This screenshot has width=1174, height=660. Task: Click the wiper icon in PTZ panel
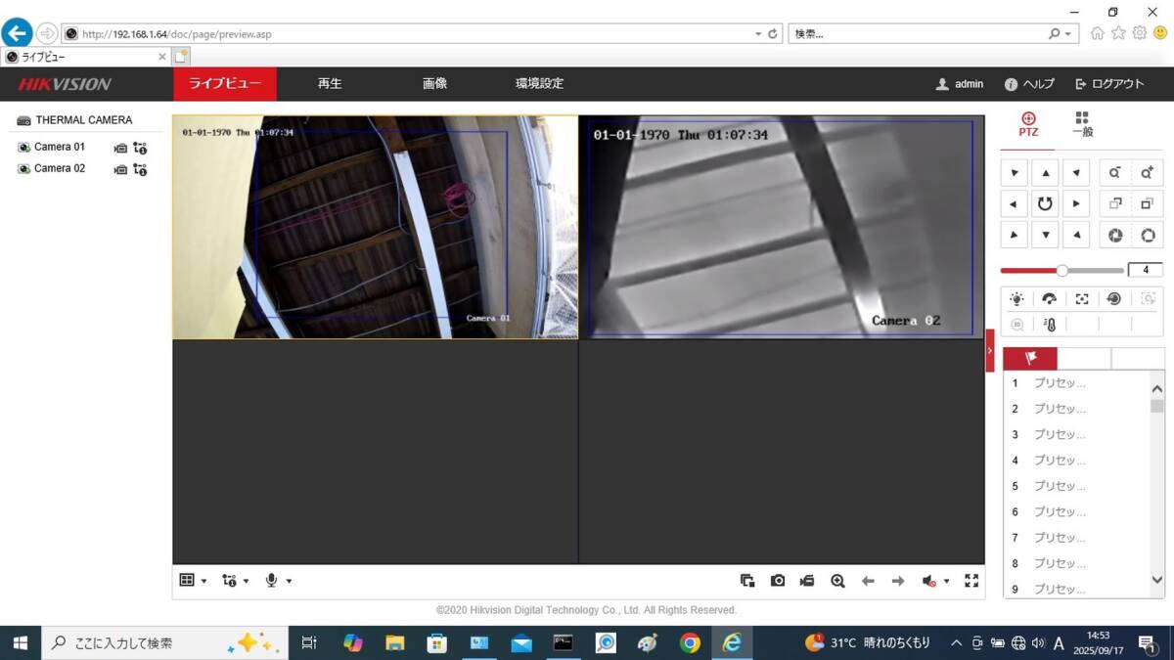pos(1049,299)
